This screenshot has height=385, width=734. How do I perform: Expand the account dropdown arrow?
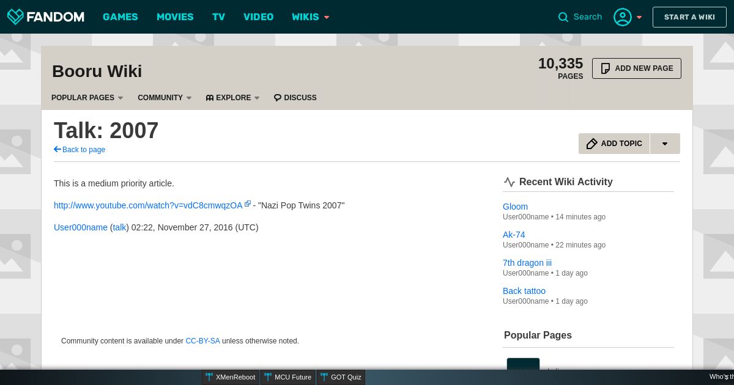(x=639, y=17)
